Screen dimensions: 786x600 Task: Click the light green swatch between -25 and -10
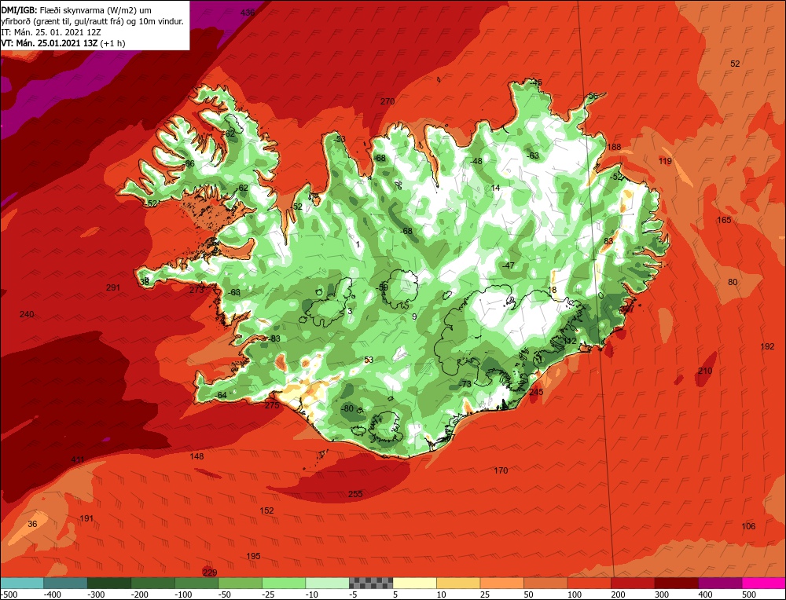coord(284,583)
